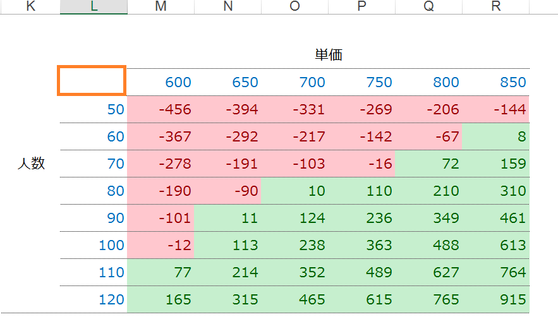The height and width of the screenshot is (336, 558).
Task: Click the cell with value 236
Action: [x=361, y=218]
